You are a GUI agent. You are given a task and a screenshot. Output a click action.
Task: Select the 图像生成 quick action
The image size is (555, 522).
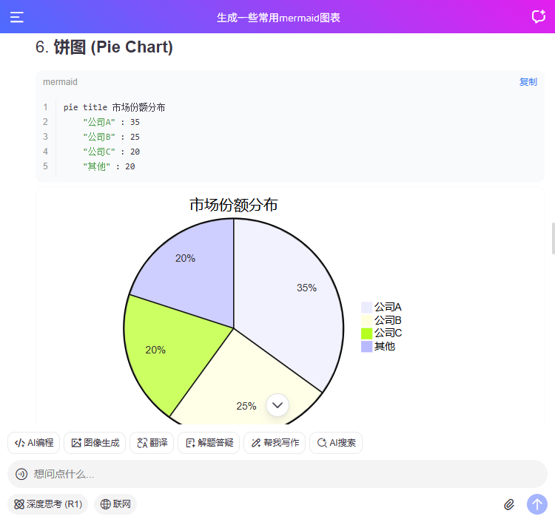coord(95,443)
